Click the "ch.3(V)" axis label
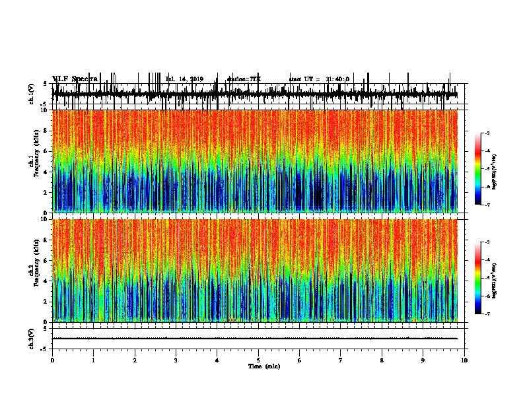 tap(31, 339)
